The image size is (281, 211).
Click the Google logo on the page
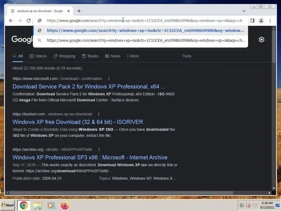[x=22, y=39]
